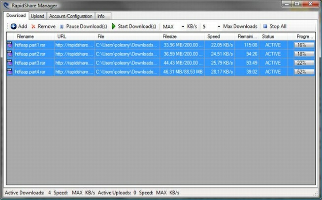This screenshot has width=322, height=200.
Task: Click the Start Download(s) button label
Action: coord(137,26)
